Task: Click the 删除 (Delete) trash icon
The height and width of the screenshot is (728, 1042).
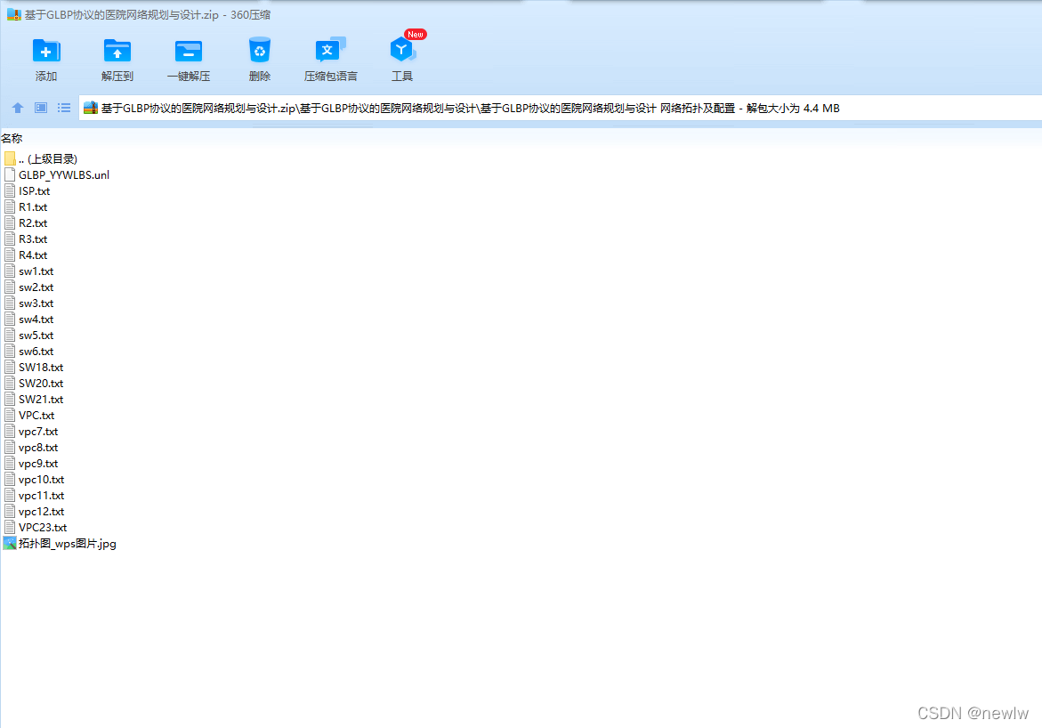Action: [x=259, y=51]
